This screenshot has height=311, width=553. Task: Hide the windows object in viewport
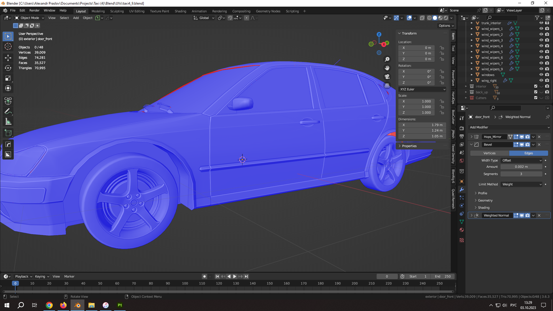541,75
